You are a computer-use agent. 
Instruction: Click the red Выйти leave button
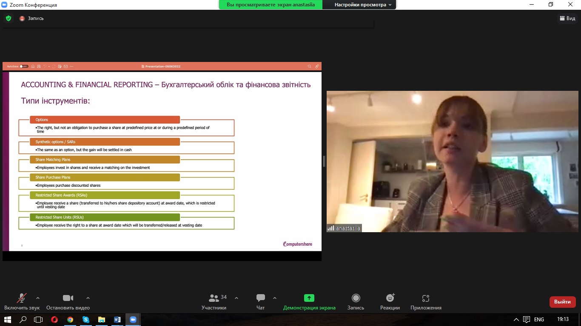[x=563, y=302]
